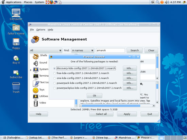Switch to the Mandriva taskbar window button
The width and height of the screenshot is (187, 140).
tap(125, 138)
